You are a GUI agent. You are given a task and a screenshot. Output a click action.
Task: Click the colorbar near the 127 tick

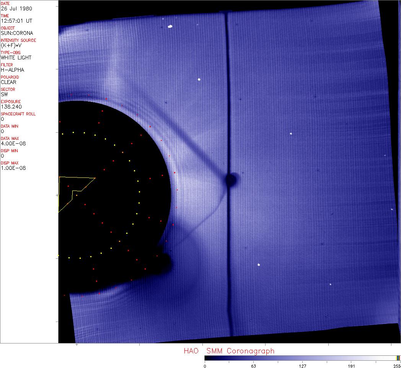click(x=302, y=358)
